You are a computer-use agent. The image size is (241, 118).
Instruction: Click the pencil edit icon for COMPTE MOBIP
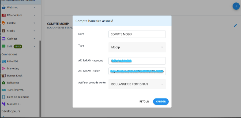[x=235, y=26]
